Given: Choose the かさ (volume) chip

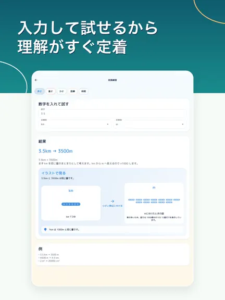Looking at the screenshot, I should tap(61, 91).
